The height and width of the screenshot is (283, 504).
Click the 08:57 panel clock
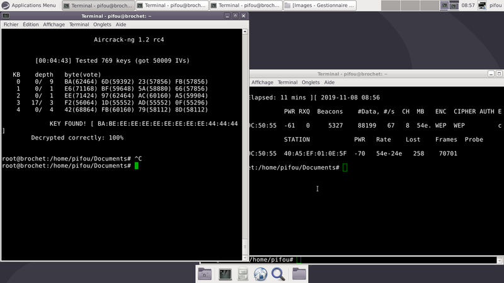click(468, 5)
